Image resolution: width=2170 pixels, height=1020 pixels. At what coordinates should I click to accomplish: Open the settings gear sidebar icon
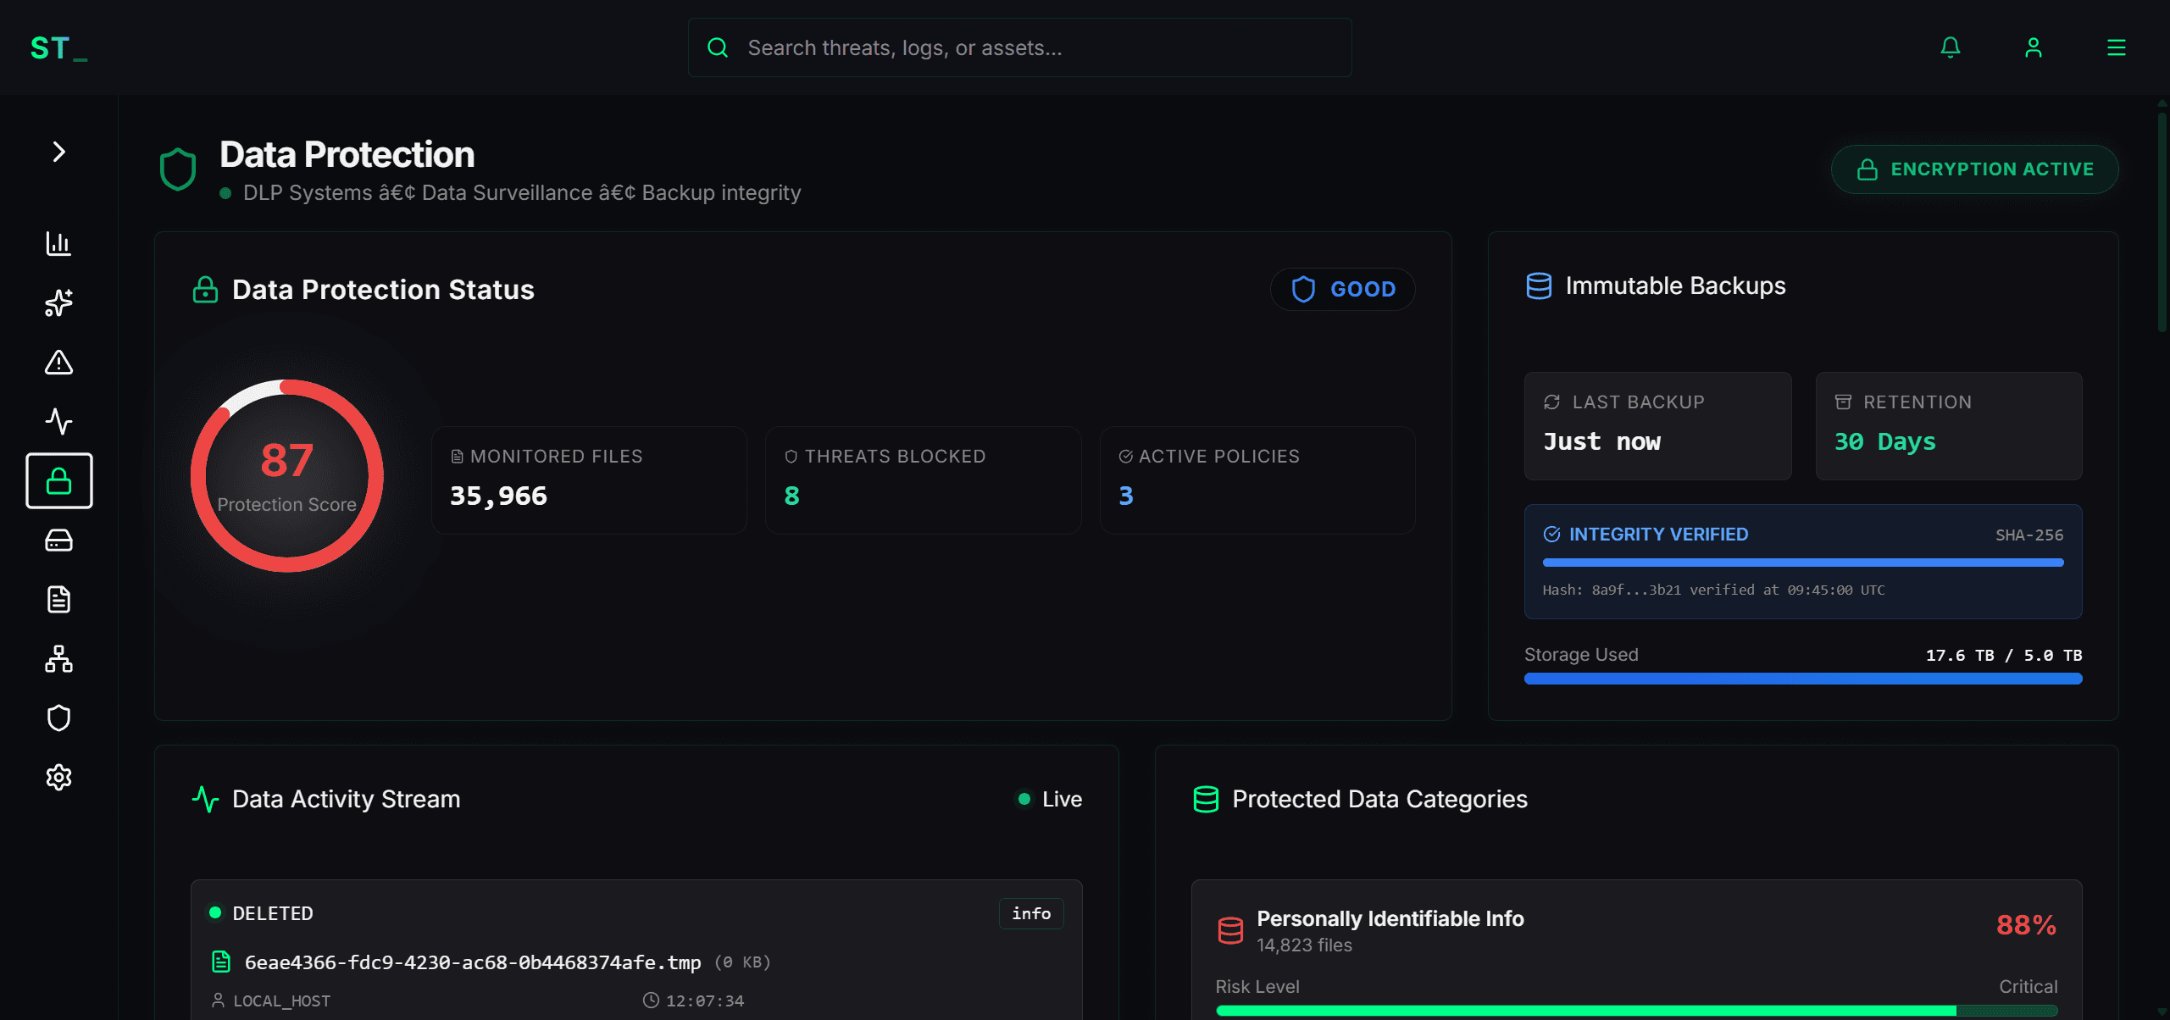pos(58,778)
